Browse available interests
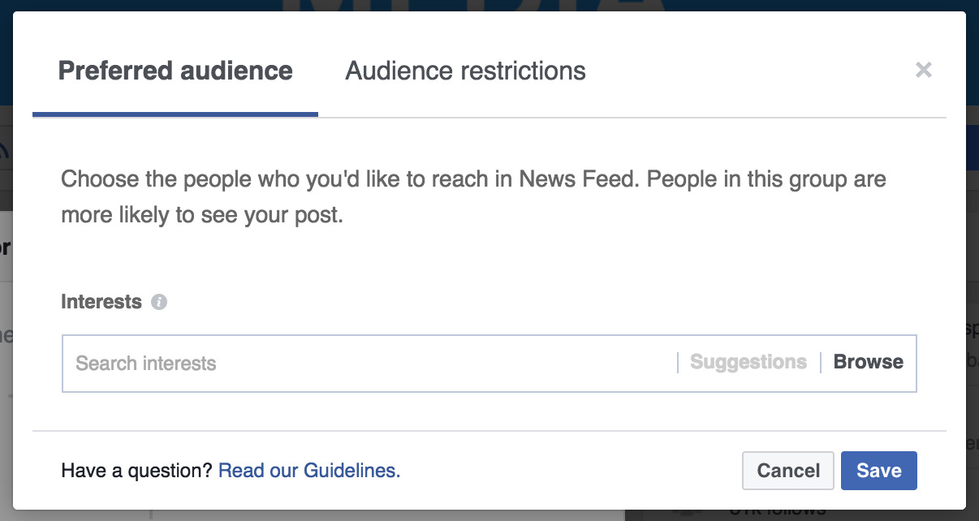 pyautogui.click(x=868, y=362)
